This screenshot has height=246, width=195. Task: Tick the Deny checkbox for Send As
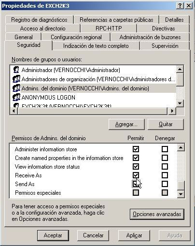(x=165, y=184)
